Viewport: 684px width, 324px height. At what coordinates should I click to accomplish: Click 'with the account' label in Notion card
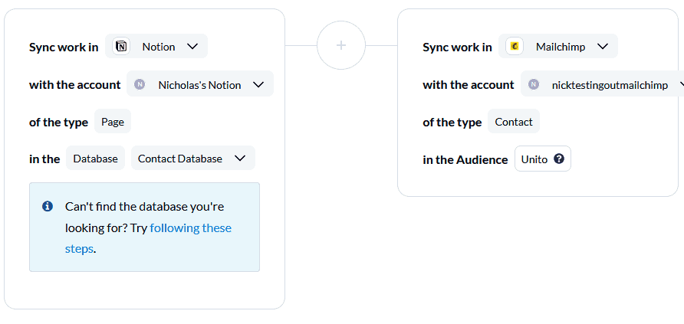74,84
